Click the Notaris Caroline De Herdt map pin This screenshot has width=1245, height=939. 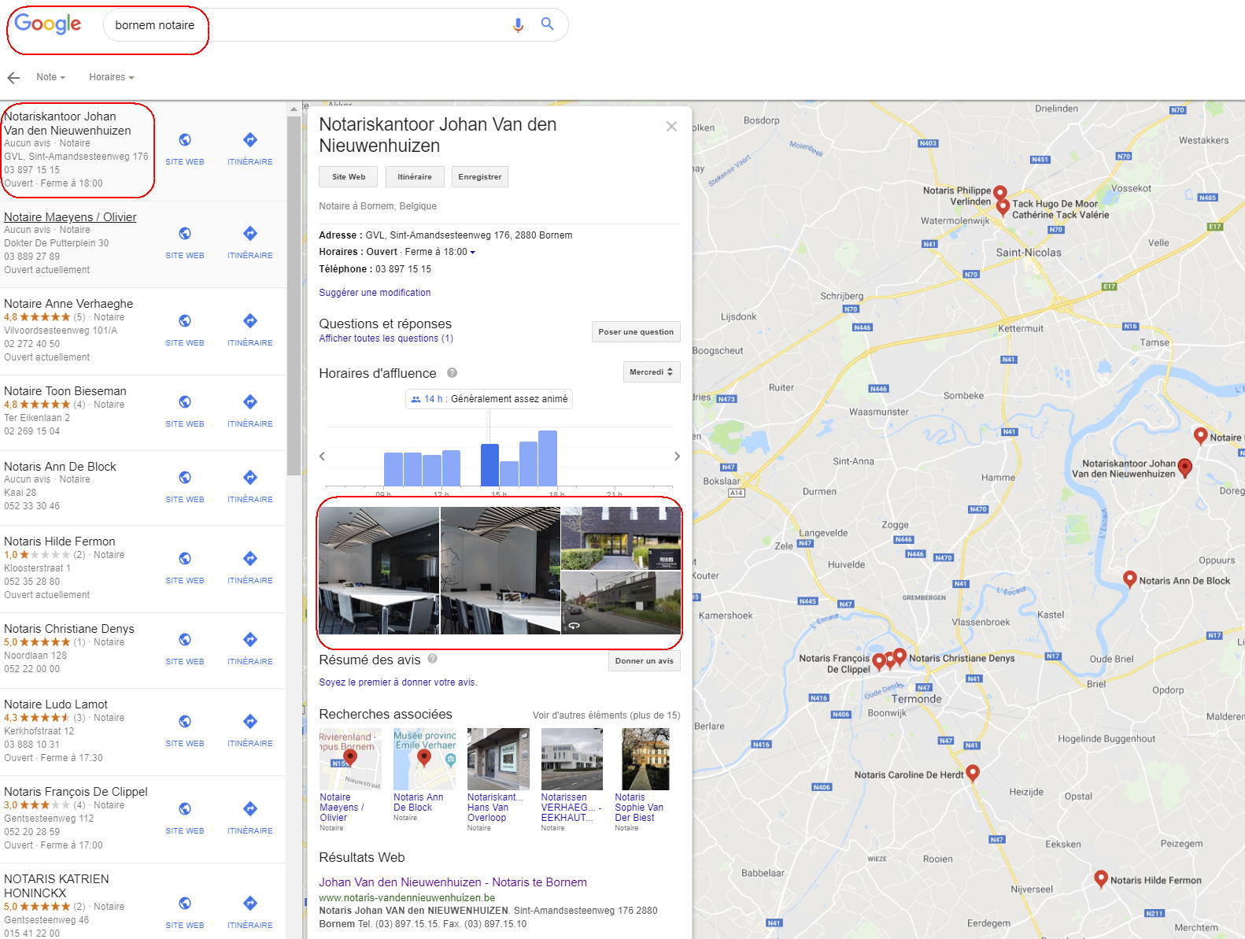click(973, 773)
